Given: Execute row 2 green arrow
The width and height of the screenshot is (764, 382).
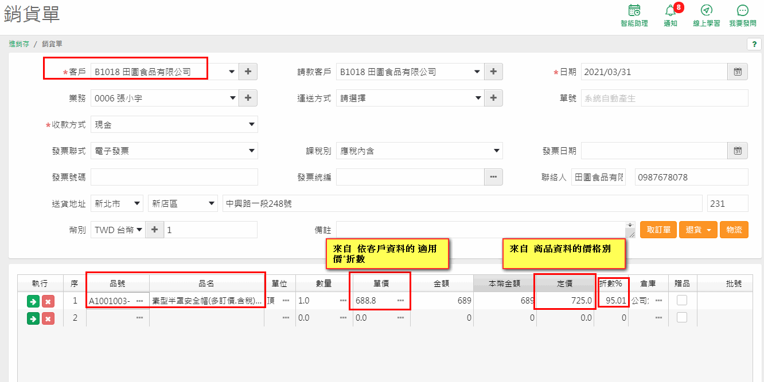Looking at the screenshot, I should pyautogui.click(x=33, y=318).
